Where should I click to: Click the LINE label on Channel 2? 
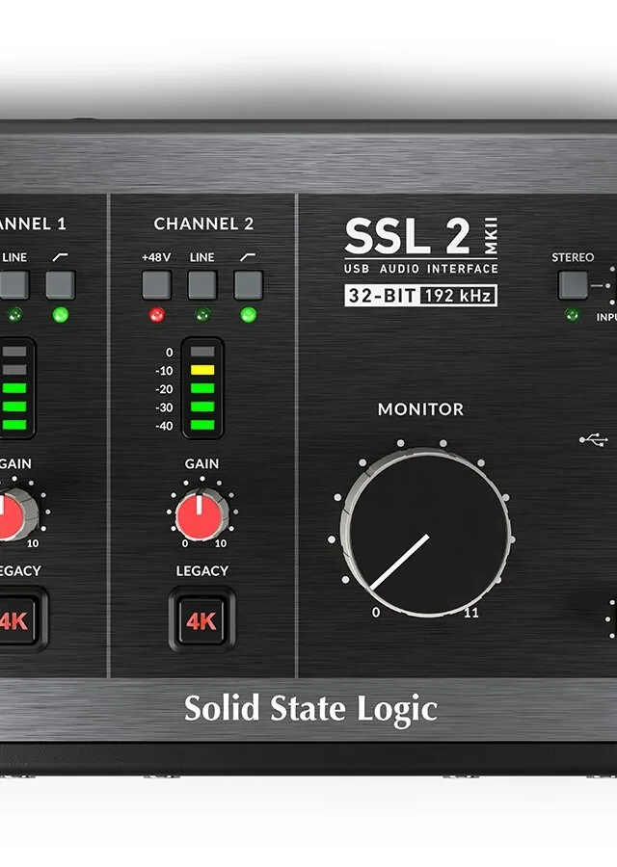(x=202, y=257)
